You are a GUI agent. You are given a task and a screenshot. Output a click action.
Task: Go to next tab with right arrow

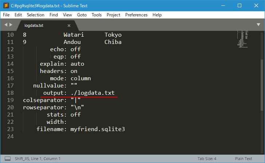pos(11,25)
